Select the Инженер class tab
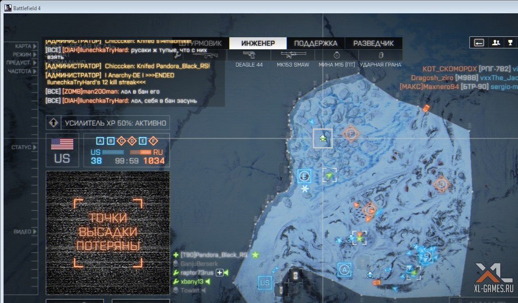Viewport: 518px width, 303px height. 258,43
